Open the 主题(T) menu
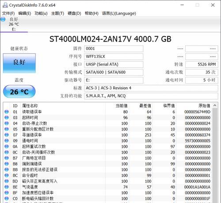This screenshot has height=203, width=221. coord(57,13)
